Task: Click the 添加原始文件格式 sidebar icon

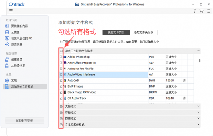Action: tap(7, 87)
